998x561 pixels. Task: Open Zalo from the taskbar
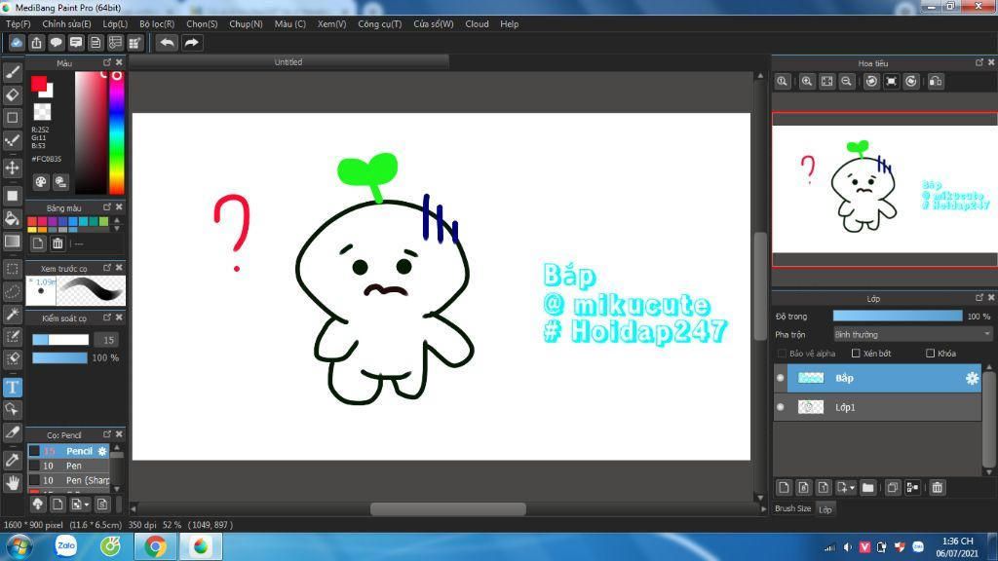click(x=65, y=546)
